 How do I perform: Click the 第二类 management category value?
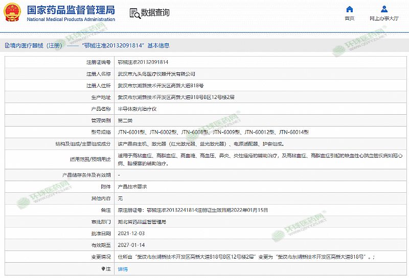coord(125,120)
